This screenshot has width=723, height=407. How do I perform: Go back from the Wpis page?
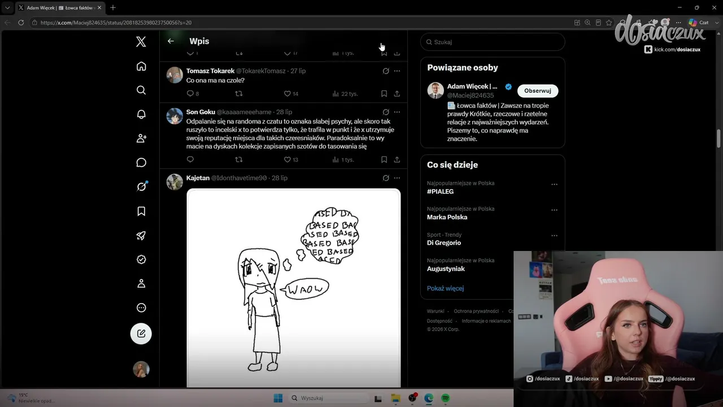pyautogui.click(x=171, y=41)
